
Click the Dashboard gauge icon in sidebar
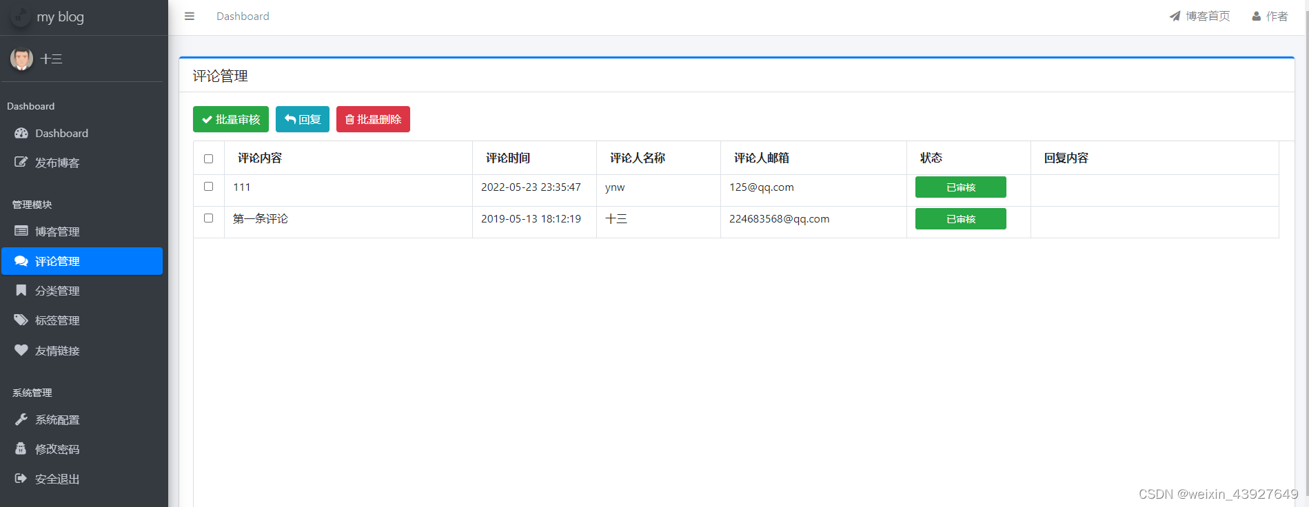(21, 133)
